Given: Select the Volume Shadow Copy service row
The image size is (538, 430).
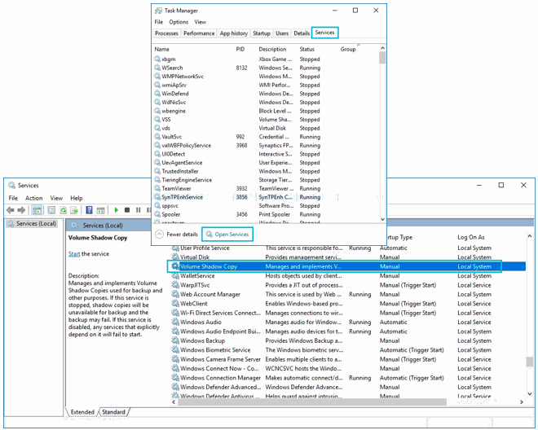Looking at the screenshot, I should (x=347, y=266).
